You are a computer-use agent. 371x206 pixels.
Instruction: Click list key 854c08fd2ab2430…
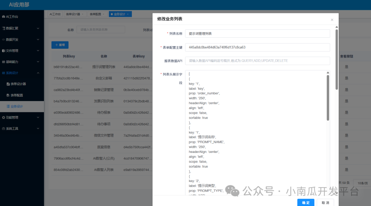[x=68, y=170]
